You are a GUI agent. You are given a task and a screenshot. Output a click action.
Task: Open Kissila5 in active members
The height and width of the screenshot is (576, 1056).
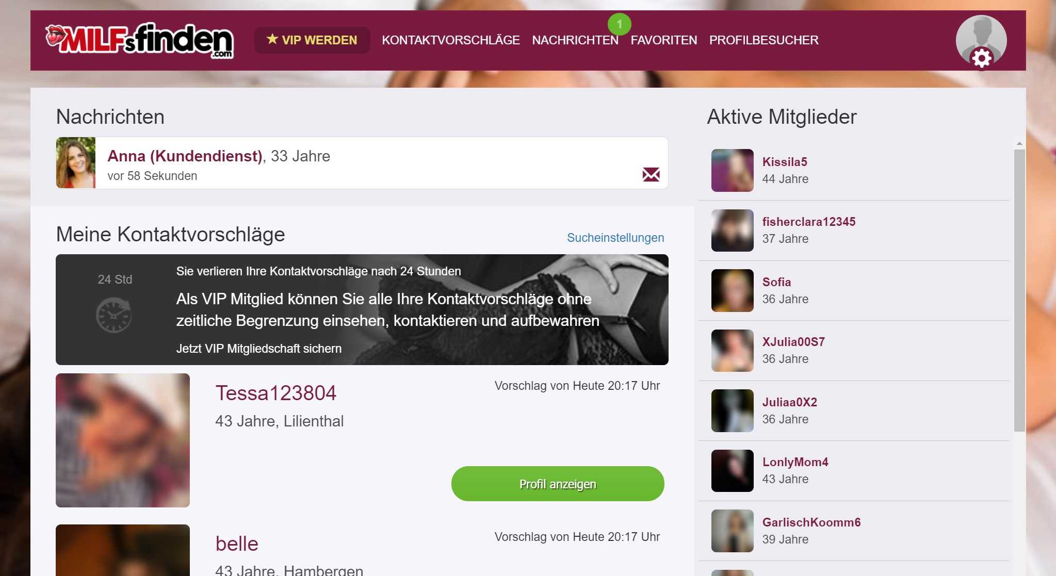(785, 162)
